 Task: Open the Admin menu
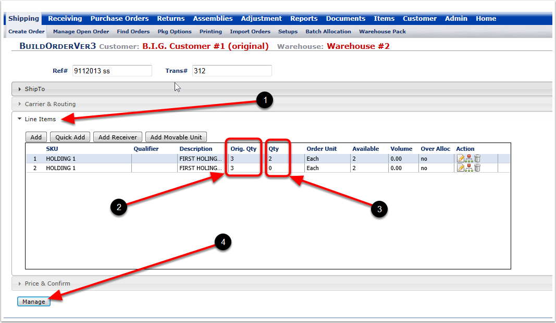pyautogui.click(x=456, y=18)
